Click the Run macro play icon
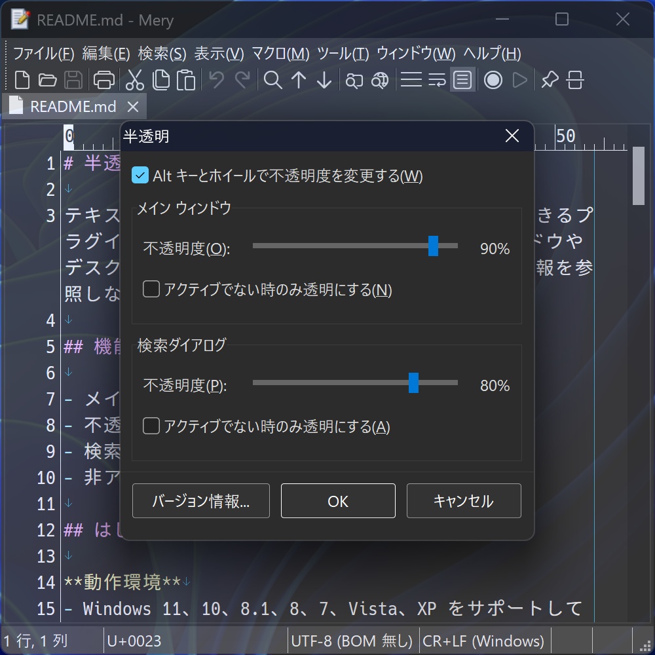Screen dimensions: 655x655 coord(519,80)
